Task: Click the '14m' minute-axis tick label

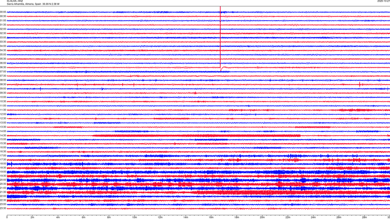Action: pos(186,217)
